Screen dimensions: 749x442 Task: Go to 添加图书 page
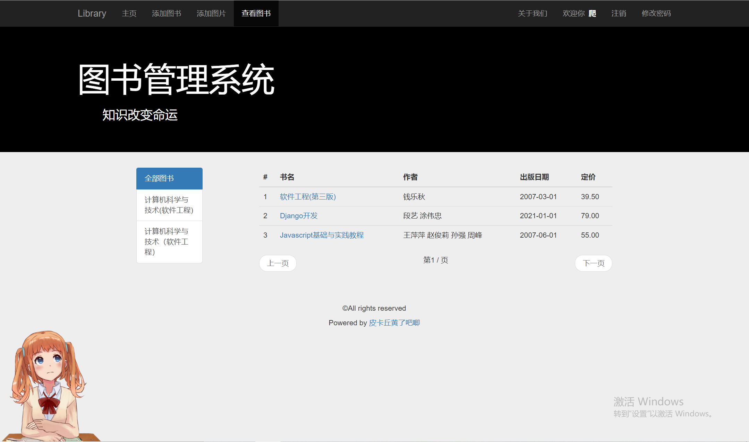pyautogui.click(x=167, y=14)
